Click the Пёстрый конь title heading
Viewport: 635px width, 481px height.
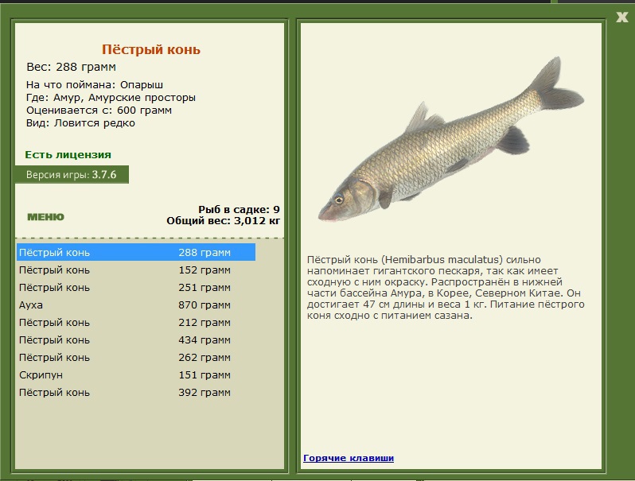click(x=151, y=49)
